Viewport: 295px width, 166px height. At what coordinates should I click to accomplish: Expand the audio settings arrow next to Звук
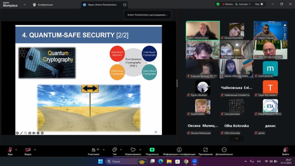(16, 150)
